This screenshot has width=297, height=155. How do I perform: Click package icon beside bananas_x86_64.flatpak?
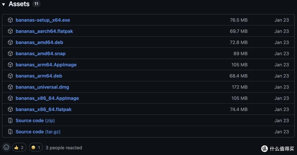coord(10,109)
